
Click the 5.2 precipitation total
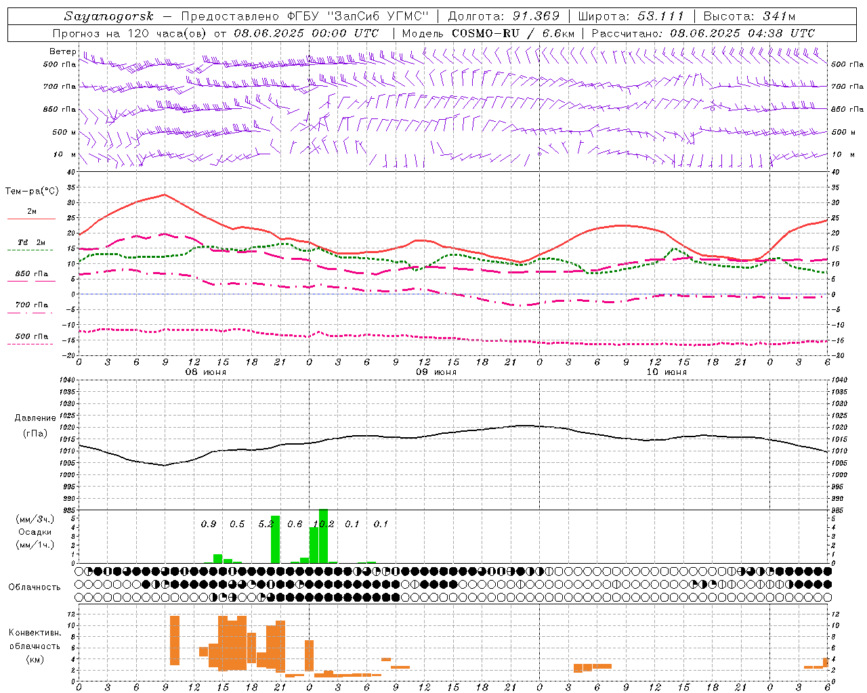click(x=266, y=524)
